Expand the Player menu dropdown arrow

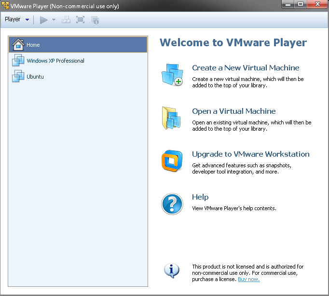point(27,20)
